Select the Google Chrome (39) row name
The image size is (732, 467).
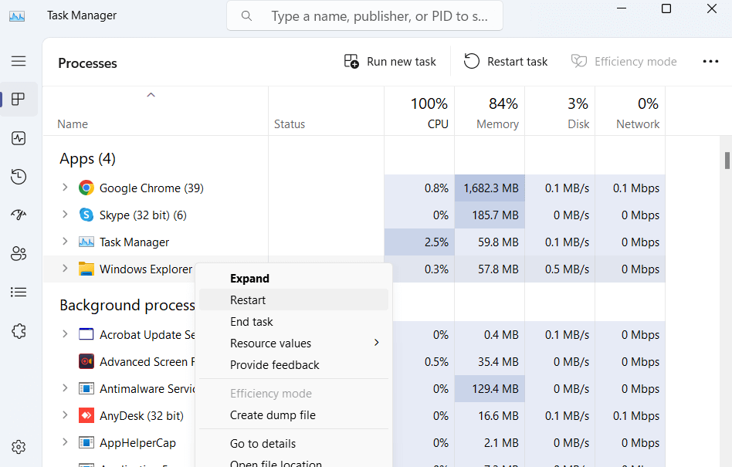pyautogui.click(x=151, y=188)
